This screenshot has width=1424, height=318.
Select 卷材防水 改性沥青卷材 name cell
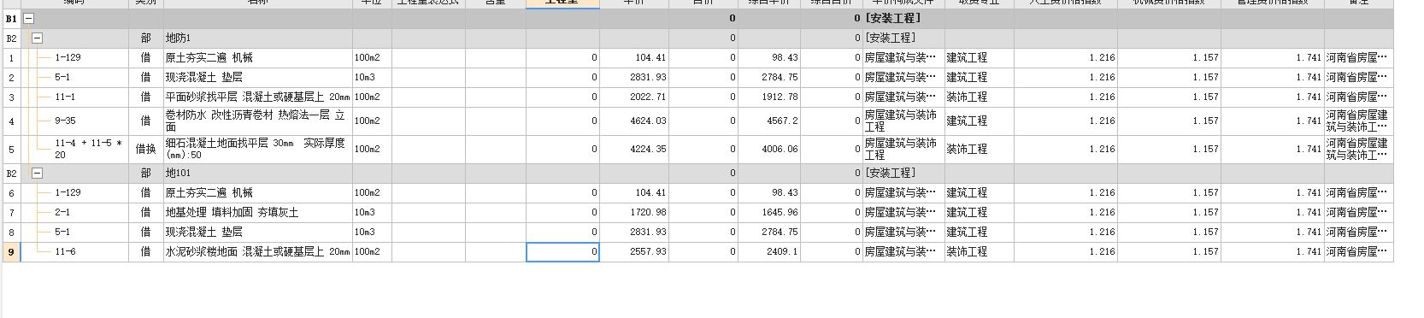coord(257,121)
